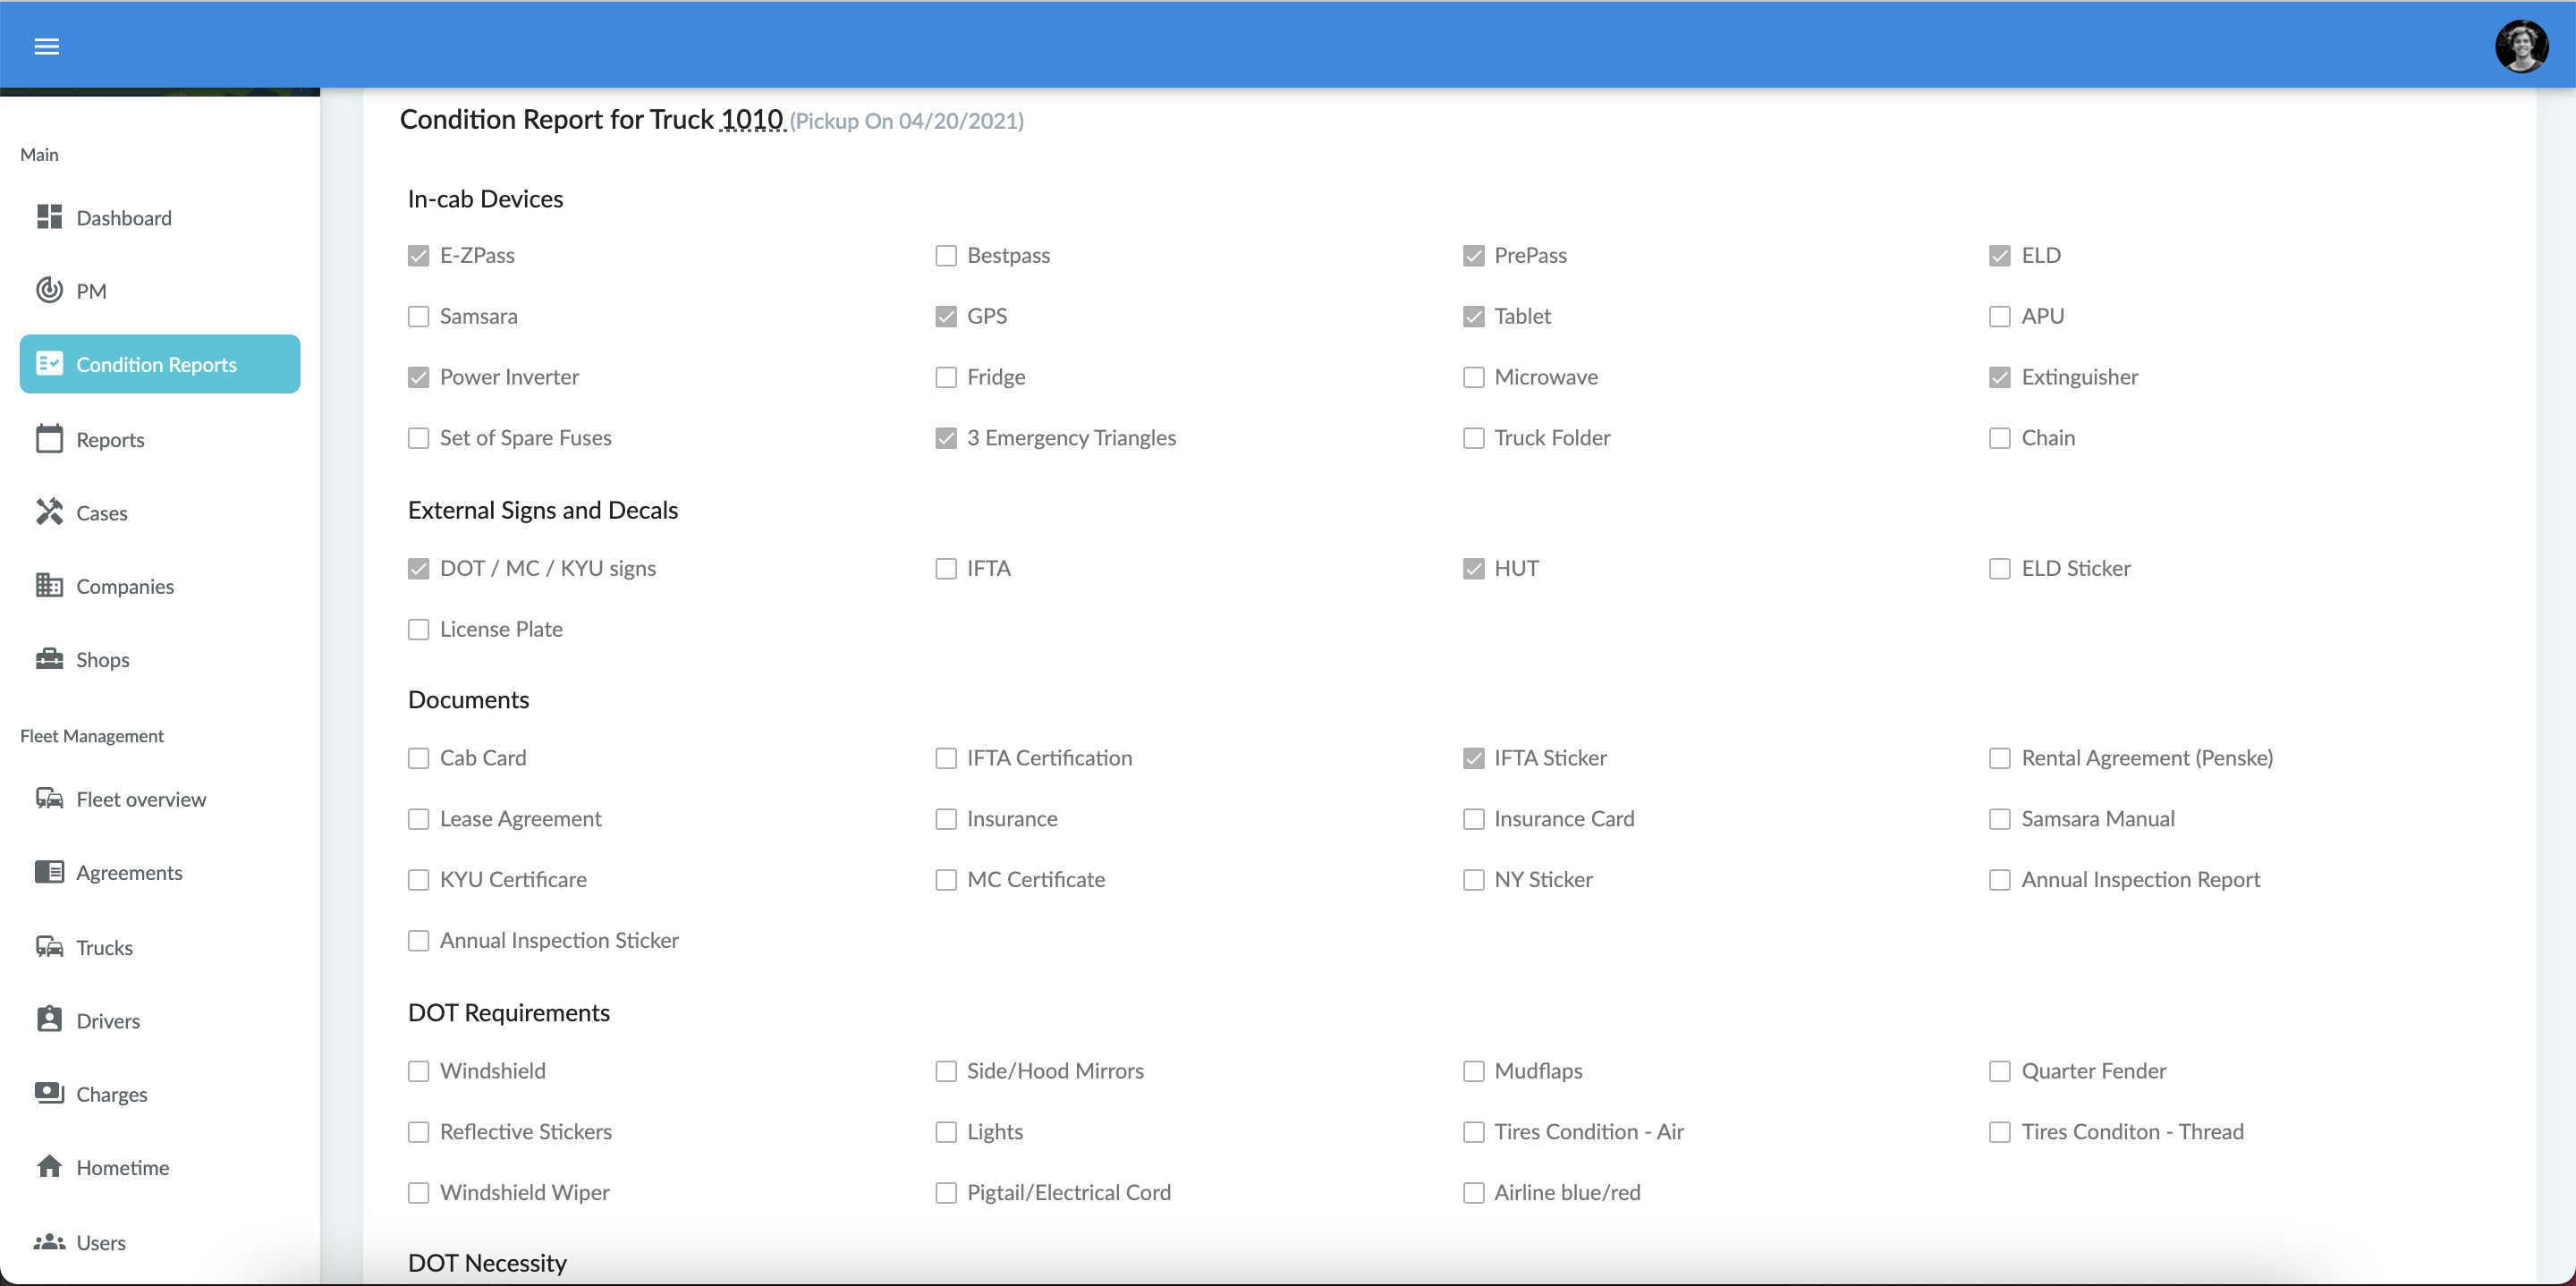Toggle the Mudflaps checkbox
The image size is (2576, 1286).
pos(1473,1071)
